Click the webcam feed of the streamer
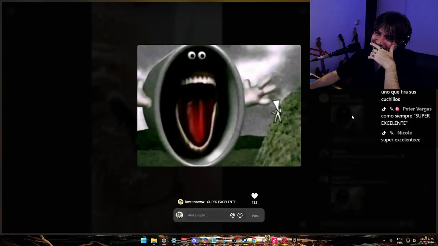This screenshot has height=246, width=438. 374,44
